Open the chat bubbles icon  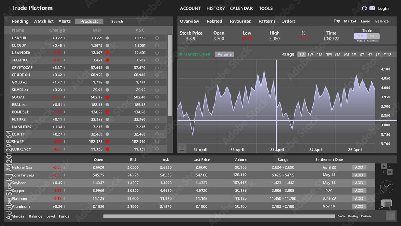tap(386, 204)
